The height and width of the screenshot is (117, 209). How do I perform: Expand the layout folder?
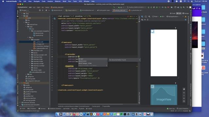click(x=30, y=53)
